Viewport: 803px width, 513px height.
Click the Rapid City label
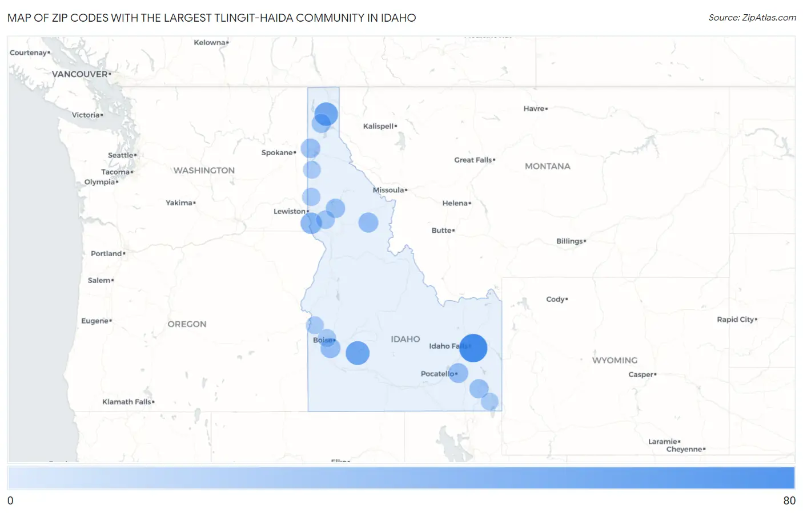[736, 320]
